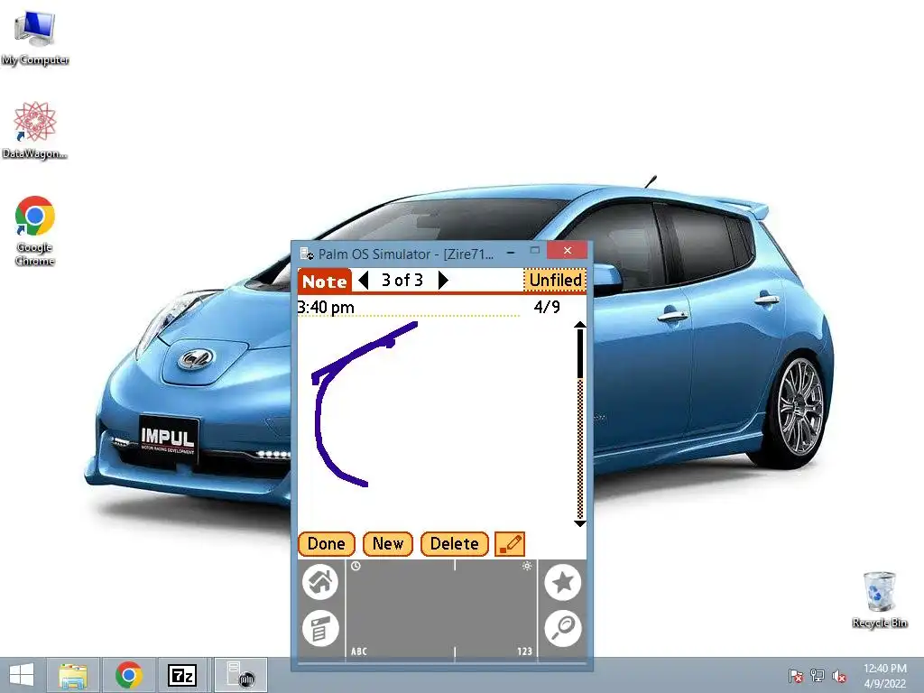The width and height of the screenshot is (924, 693).
Task: Tap the brightness icon in Graffiti area
Action: [x=527, y=567]
